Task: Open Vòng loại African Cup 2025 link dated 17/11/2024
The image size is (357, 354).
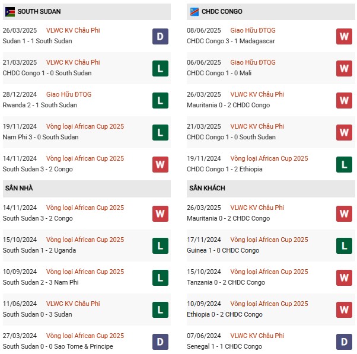Action: pos(269,240)
